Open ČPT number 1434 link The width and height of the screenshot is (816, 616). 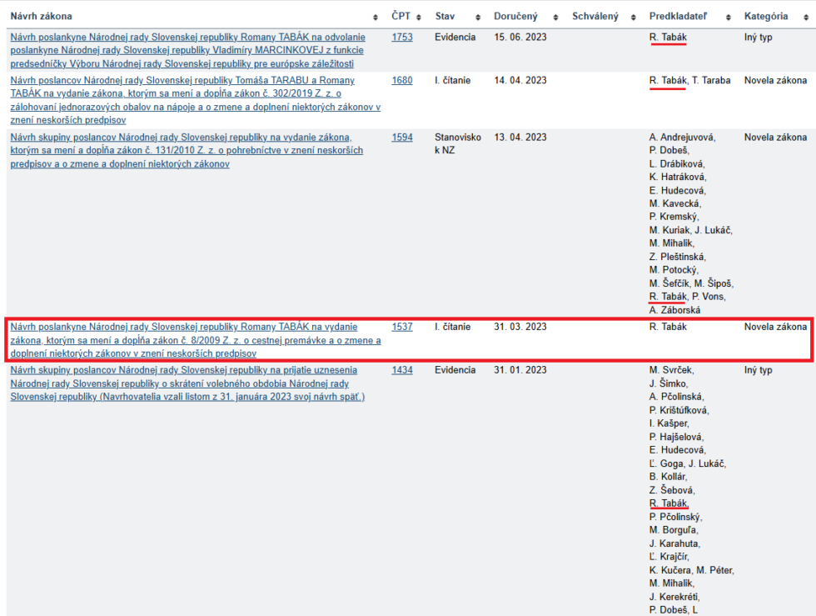402,370
